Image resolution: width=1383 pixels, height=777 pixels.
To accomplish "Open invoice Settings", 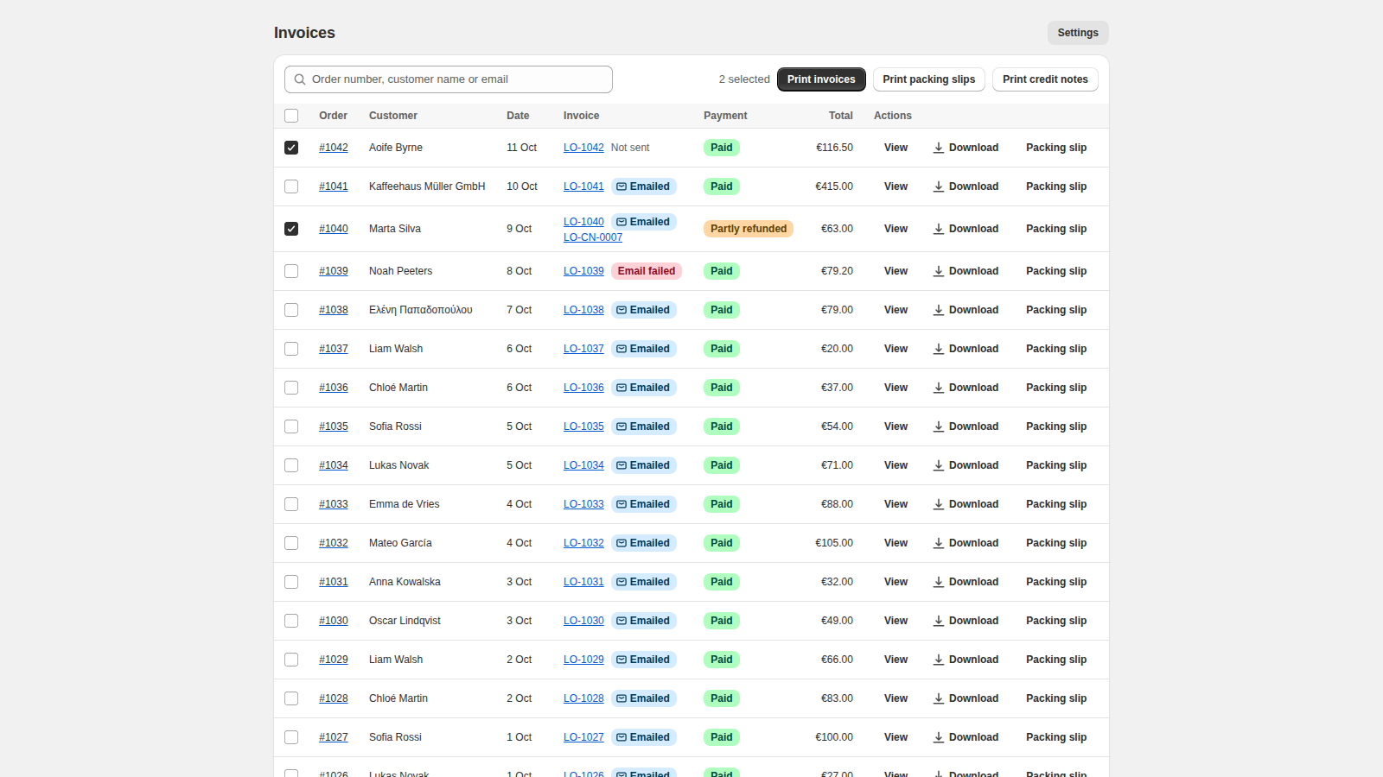I will tap(1078, 33).
